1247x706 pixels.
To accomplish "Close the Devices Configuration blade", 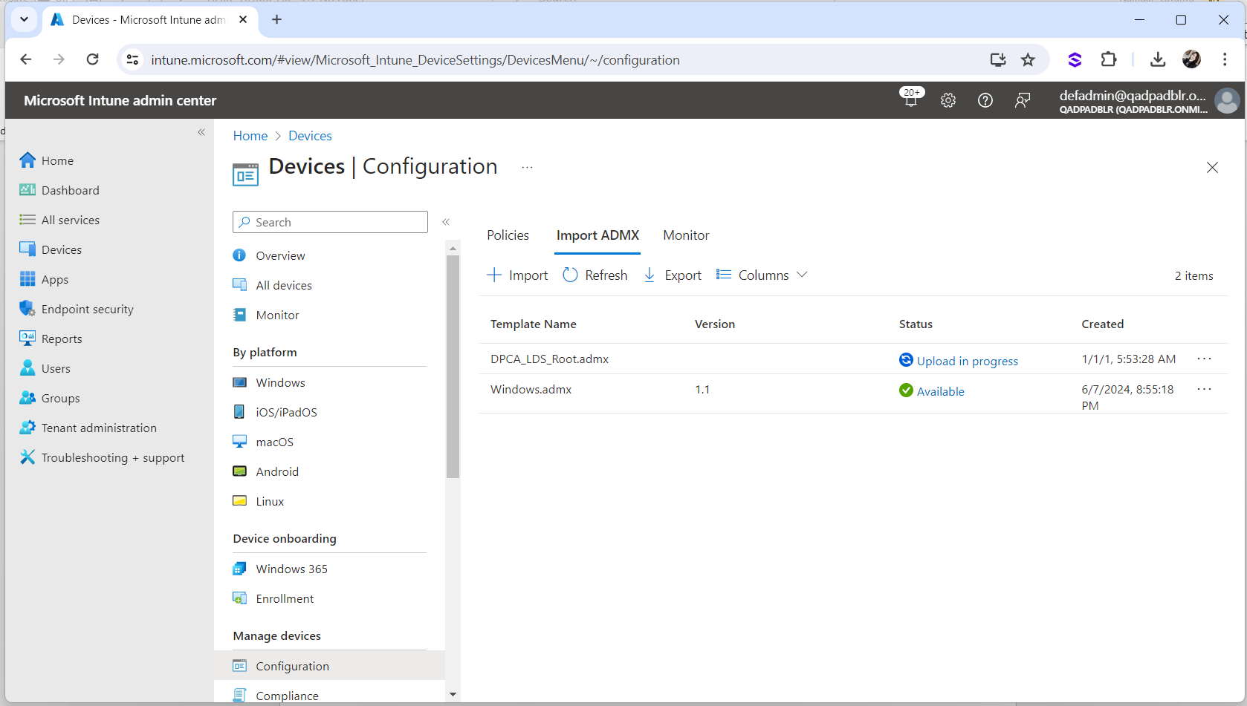I will pyautogui.click(x=1212, y=168).
